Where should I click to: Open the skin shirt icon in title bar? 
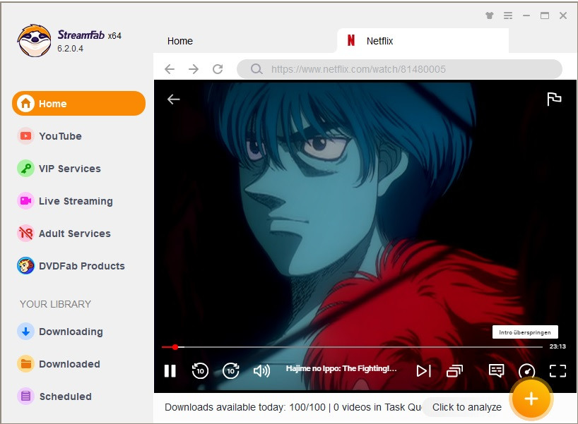click(x=489, y=16)
